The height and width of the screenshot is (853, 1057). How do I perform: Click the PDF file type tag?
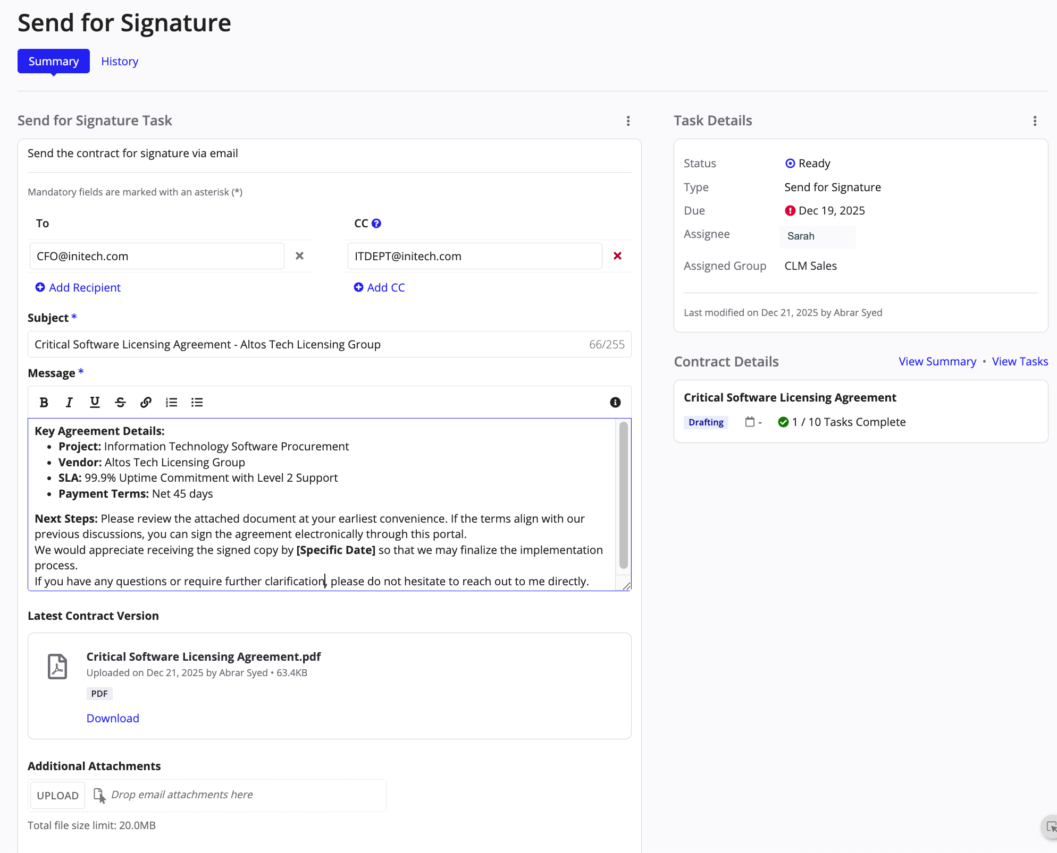[x=99, y=694]
